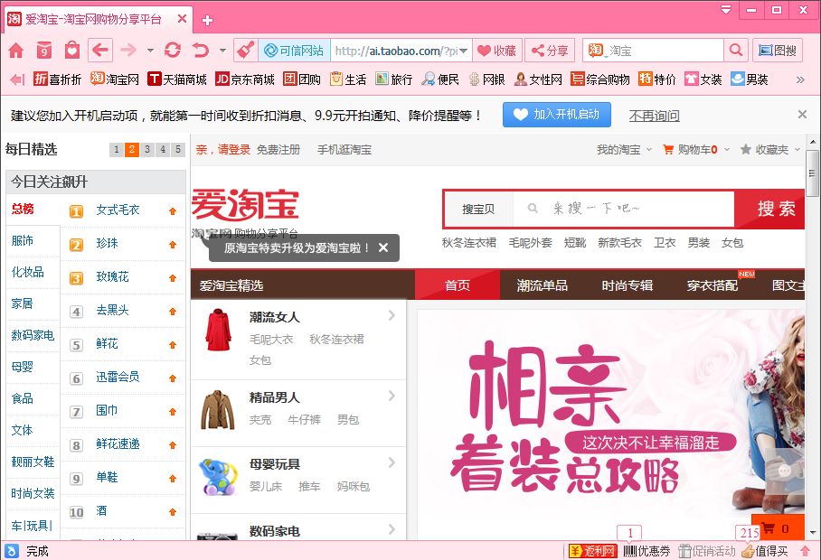
Task: Switch to page 5 of 每日精选
Action: (178, 150)
